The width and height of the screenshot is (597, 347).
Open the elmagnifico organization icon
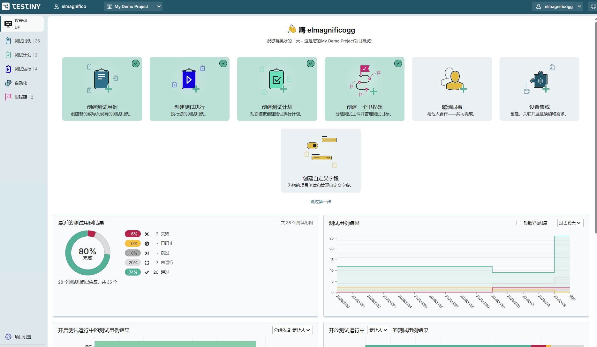(56, 6)
